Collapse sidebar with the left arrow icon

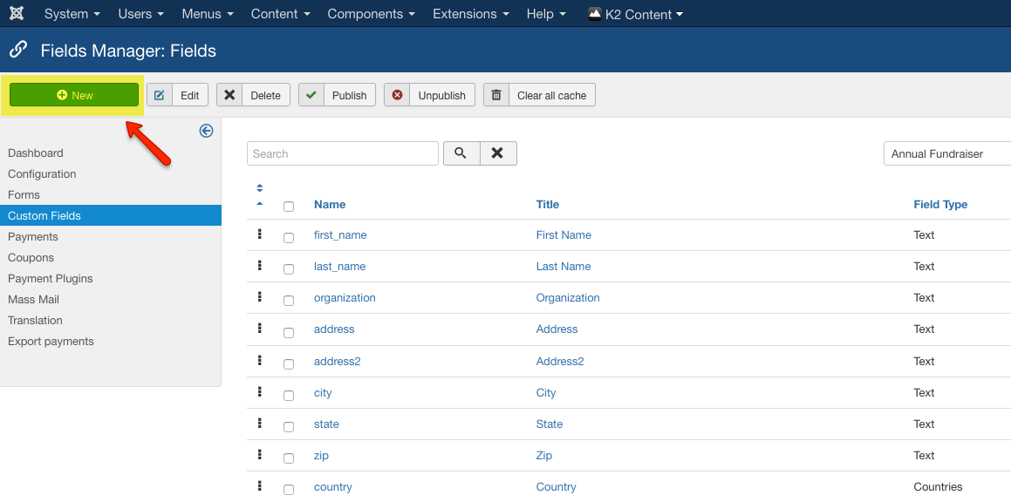[206, 131]
